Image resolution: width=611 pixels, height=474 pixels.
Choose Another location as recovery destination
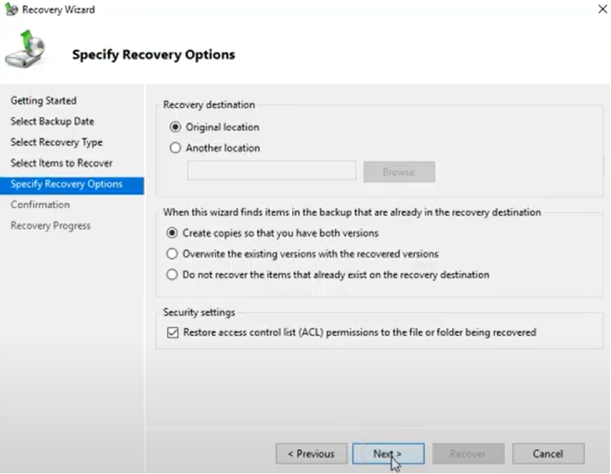pos(176,148)
